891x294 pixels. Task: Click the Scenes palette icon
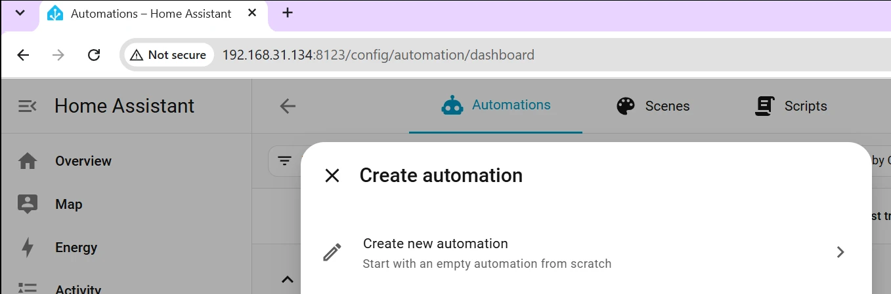(626, 106)
